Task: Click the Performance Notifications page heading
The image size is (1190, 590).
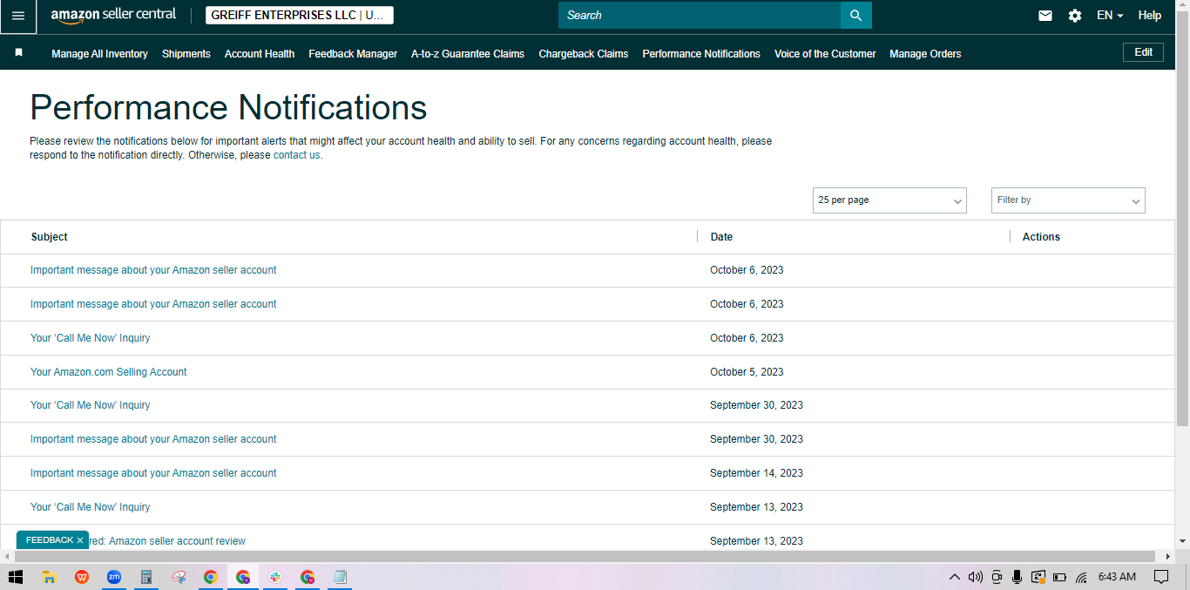Action: point(228,108)
